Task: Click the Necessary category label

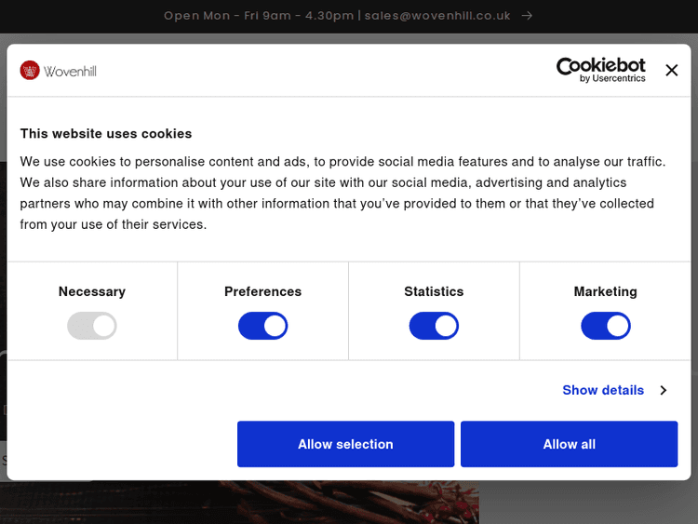Action: 91,291
